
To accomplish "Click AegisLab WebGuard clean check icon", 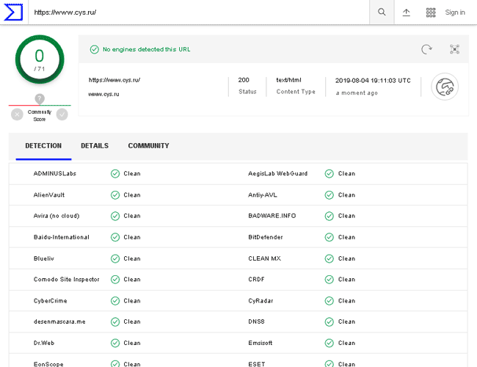I will 329,174.
